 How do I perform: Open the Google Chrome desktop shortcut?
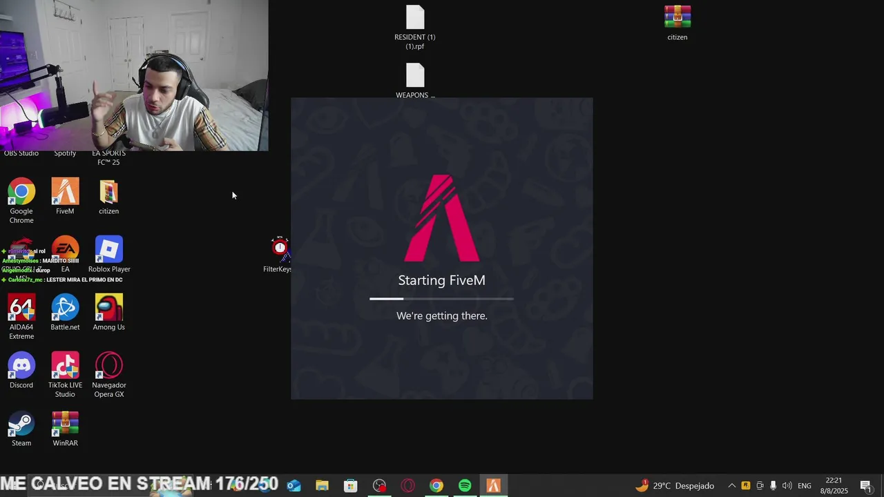click(21, 201)
